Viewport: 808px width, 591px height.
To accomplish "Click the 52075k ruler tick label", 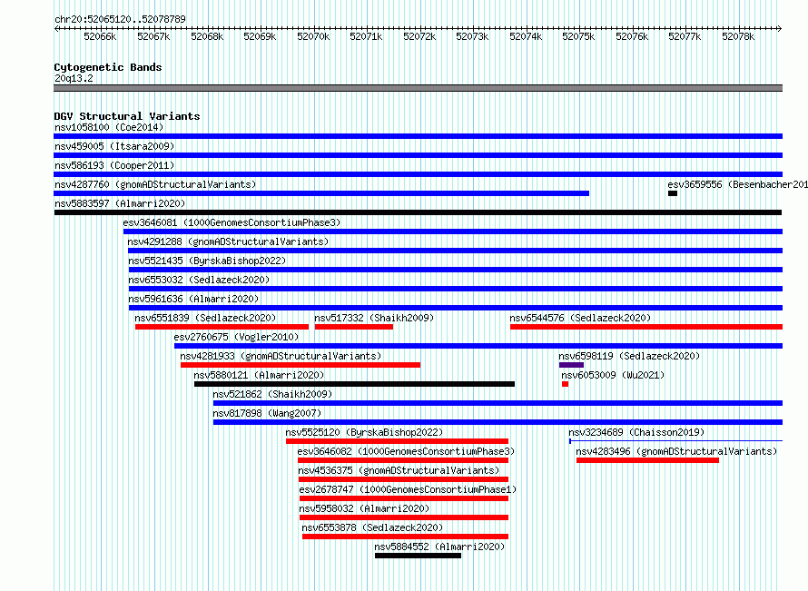I will tap(578, 36).
